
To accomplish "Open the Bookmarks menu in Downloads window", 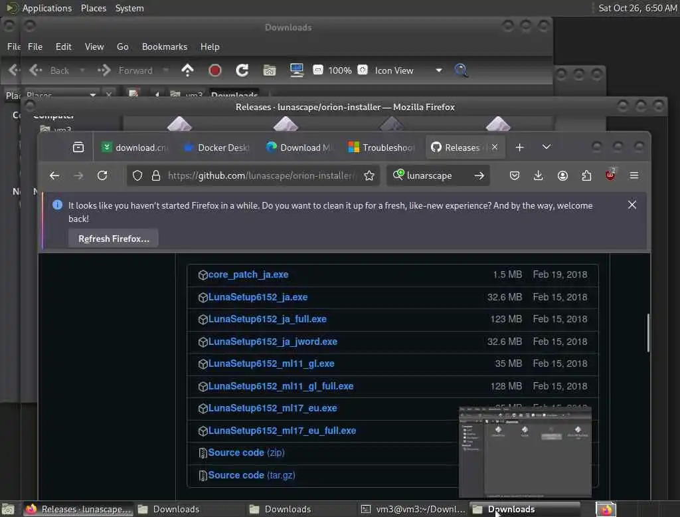I will [165, 47].
